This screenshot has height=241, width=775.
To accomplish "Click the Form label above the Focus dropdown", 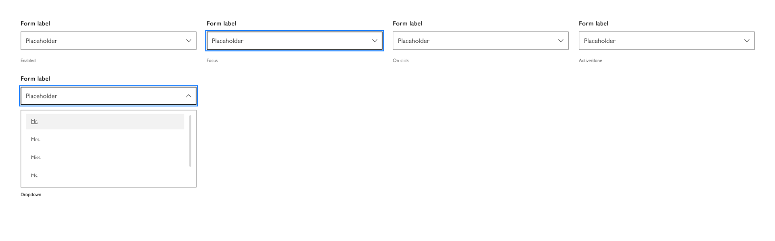I will pyautogui.click(x=221, y=23).
